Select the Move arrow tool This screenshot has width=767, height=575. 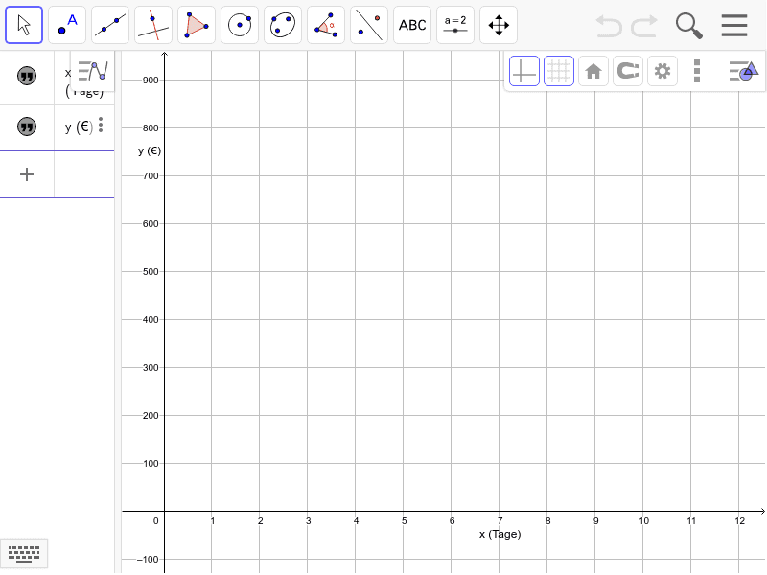[x=24, y=25]
